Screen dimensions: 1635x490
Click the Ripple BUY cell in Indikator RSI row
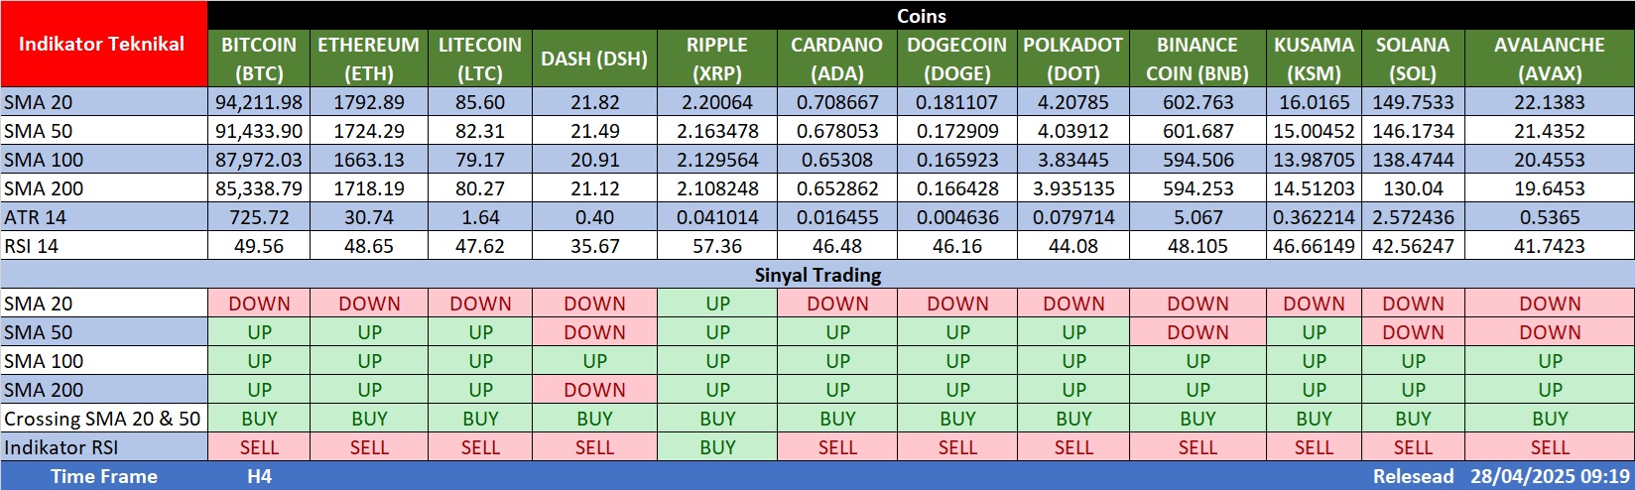pos(717,447)
